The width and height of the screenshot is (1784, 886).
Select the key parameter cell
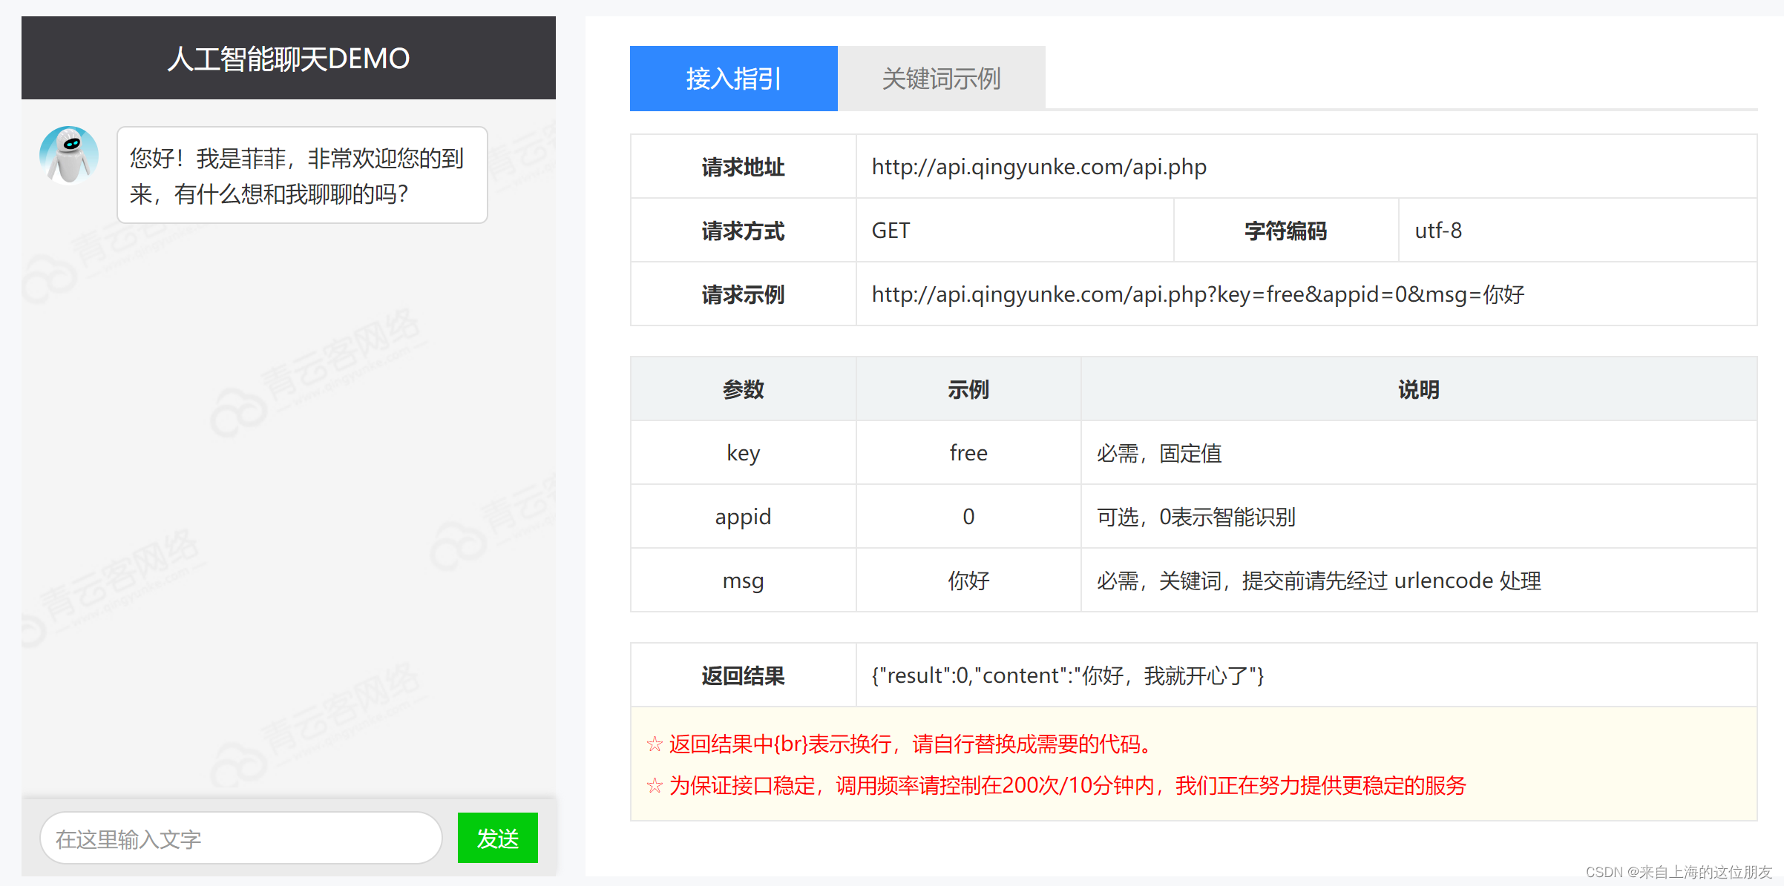click(x=743, y=453)
